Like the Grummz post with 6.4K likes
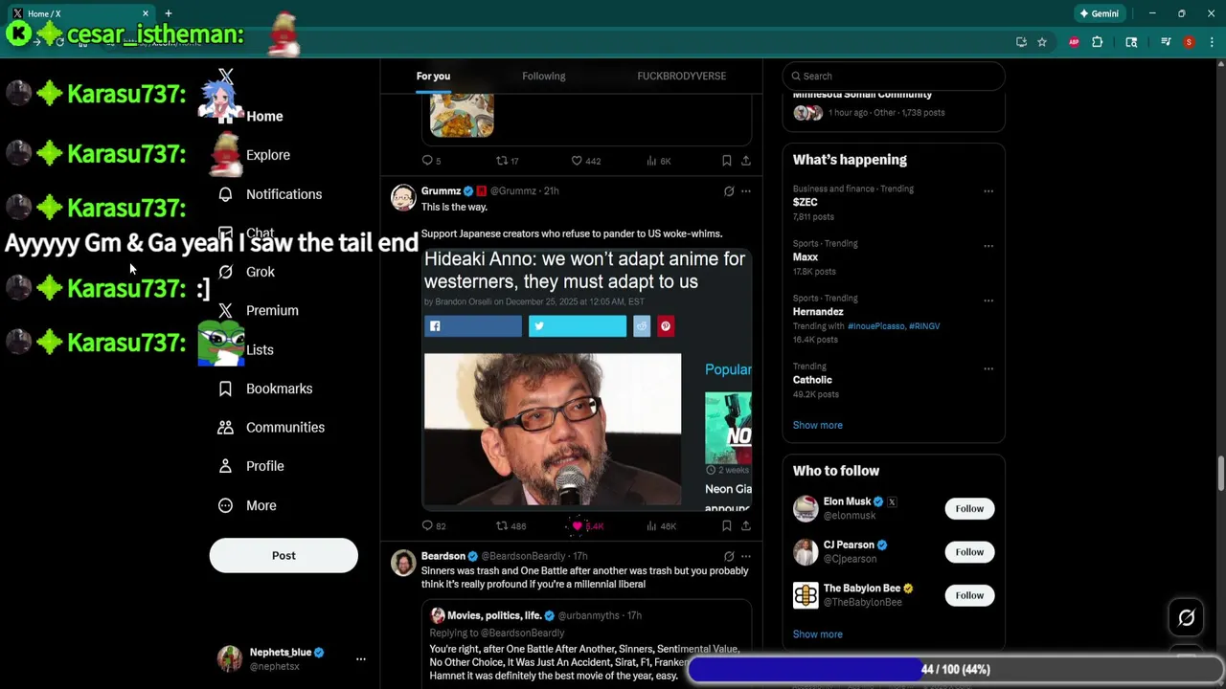 click(x=587, y=525)
